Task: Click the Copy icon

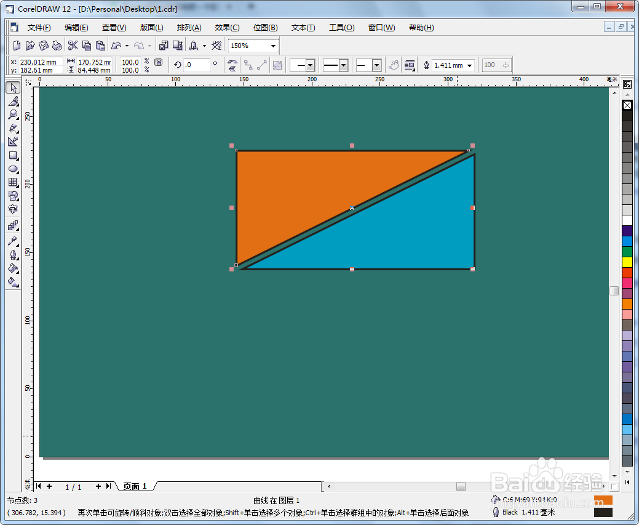Action: click(86, 46)
